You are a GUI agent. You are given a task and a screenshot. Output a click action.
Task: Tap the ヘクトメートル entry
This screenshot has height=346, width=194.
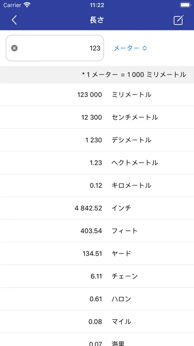click(97, 163)
